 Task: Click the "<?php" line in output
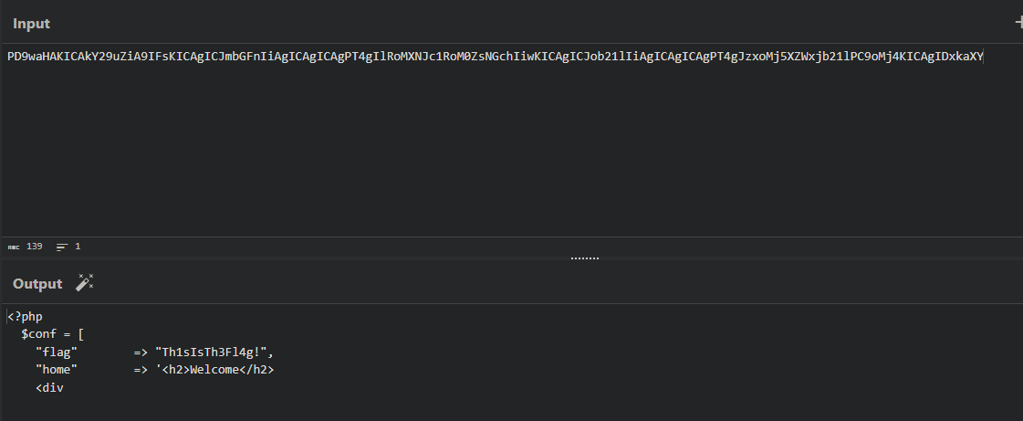(x=26, y=317)
